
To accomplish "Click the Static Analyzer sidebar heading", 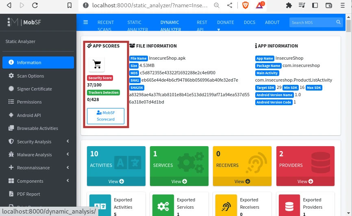I will click(x=20, y=41).
